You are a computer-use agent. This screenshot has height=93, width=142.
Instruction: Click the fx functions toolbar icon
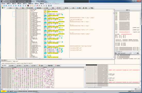click(39, 6)
